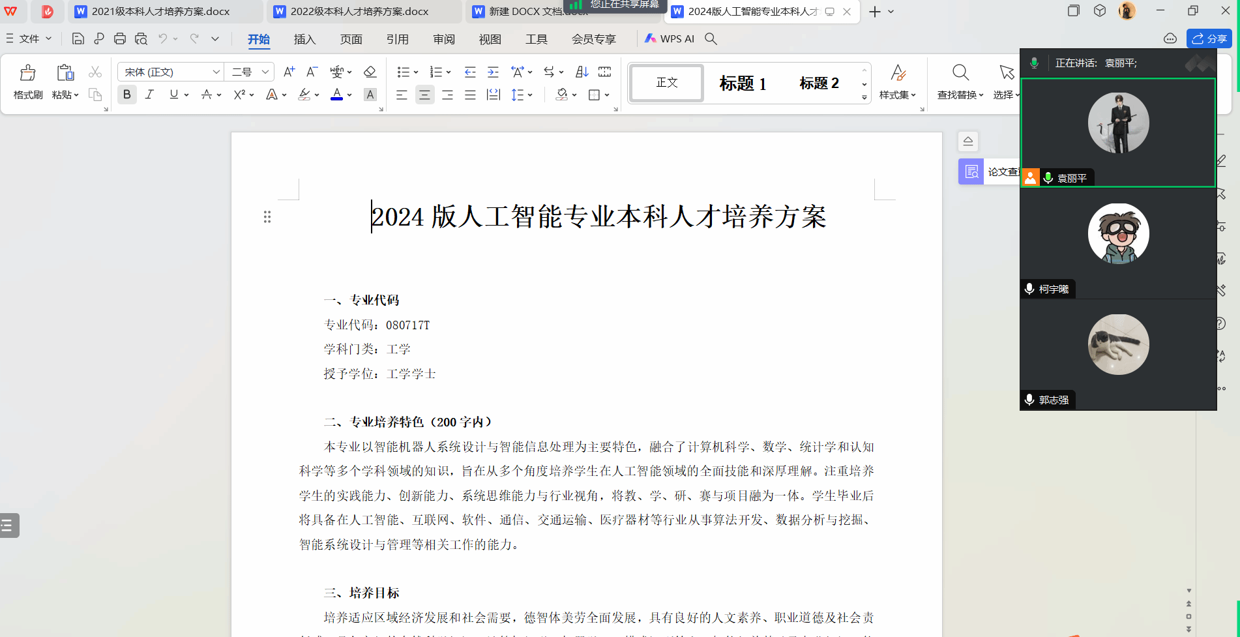Apply the 标题 1 heading style
Image resolution: width=1240 pixels, height=637 pixels.
pos(743,83)
